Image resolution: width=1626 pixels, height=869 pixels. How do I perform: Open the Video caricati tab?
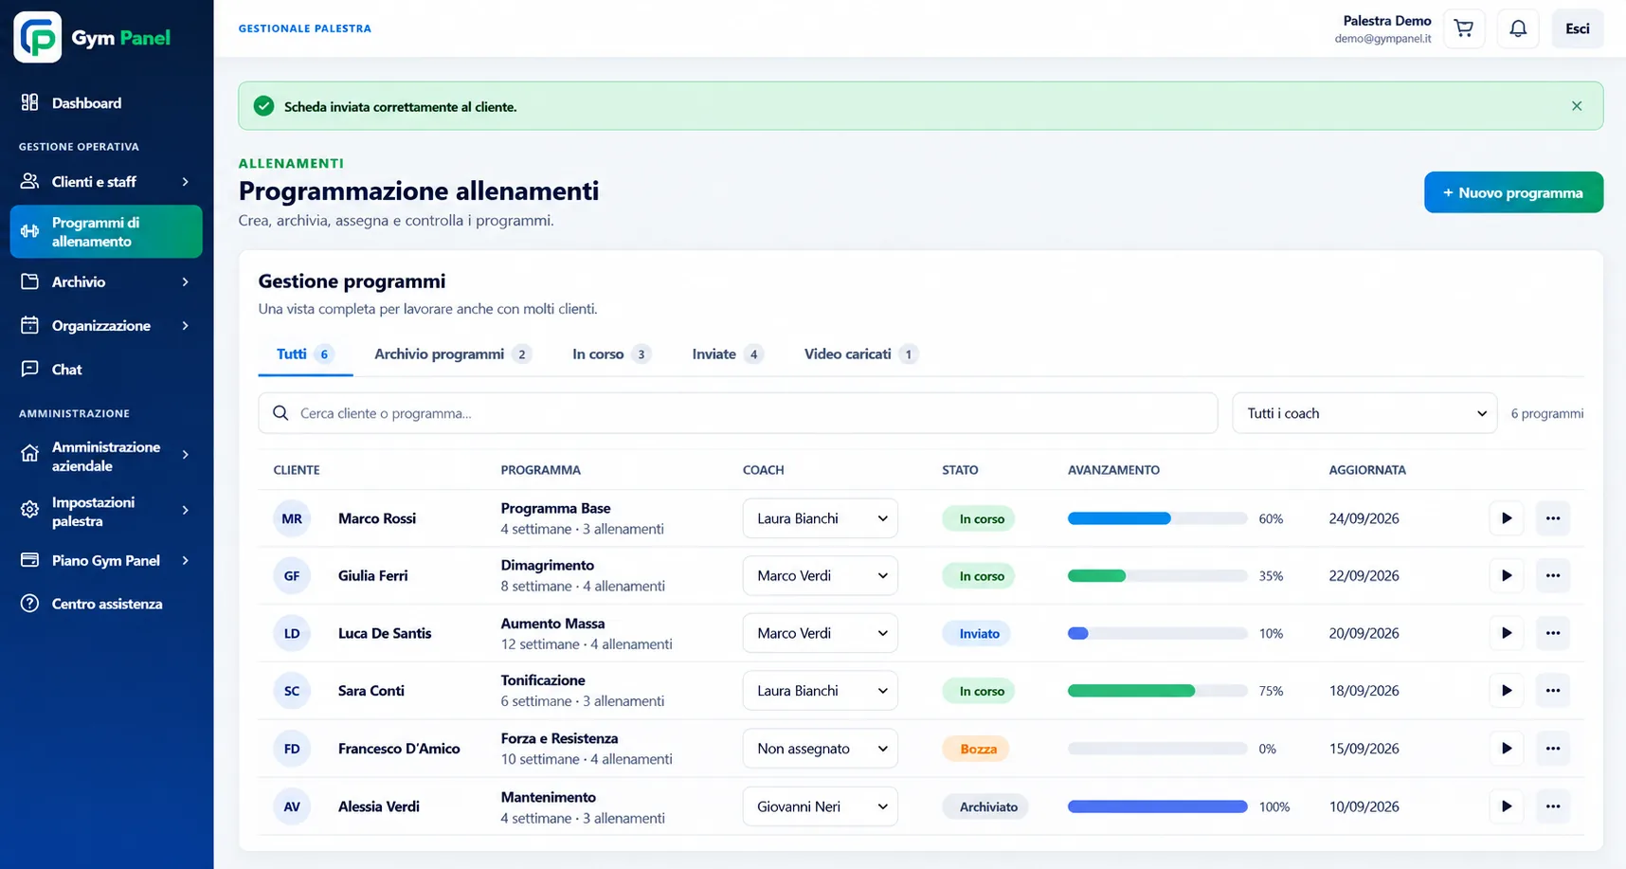click(x=860, y=353)
